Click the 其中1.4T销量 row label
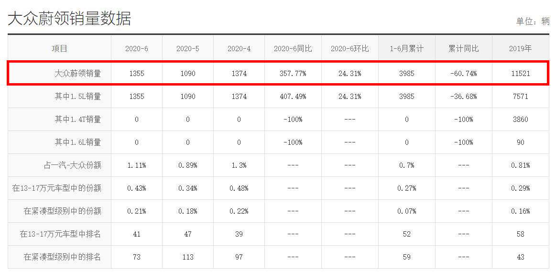Screen dimensions: 556x272 (77, 120)
